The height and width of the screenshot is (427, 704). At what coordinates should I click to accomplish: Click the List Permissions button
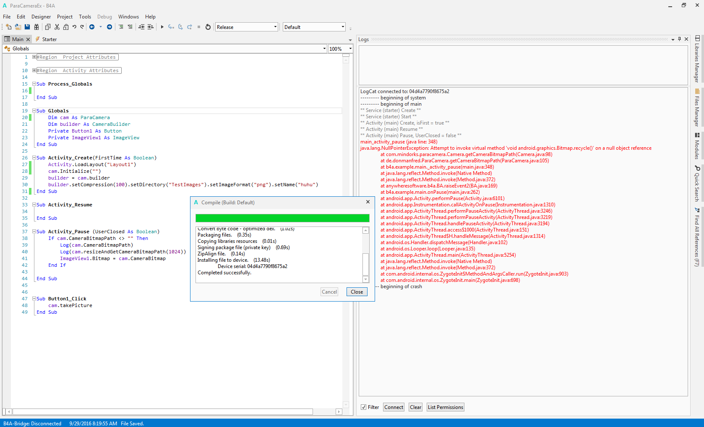tap(446, 407)
